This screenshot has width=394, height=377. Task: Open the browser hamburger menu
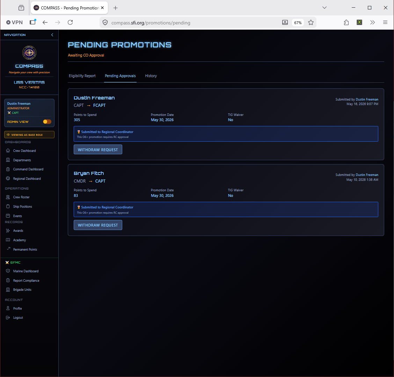tap(385, 22)
